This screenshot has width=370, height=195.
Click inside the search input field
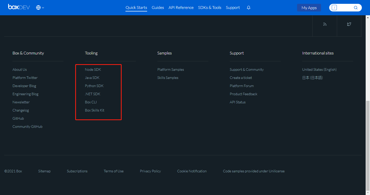pos(344,8)
